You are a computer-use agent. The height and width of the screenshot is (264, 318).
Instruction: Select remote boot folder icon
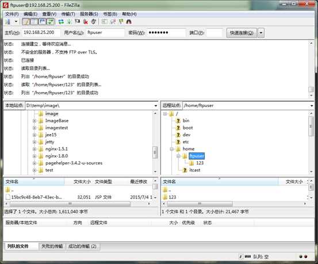178,128
